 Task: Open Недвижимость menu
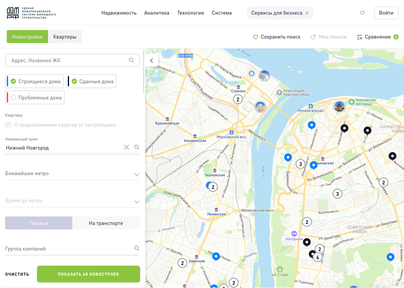click(x=119, y=13)
